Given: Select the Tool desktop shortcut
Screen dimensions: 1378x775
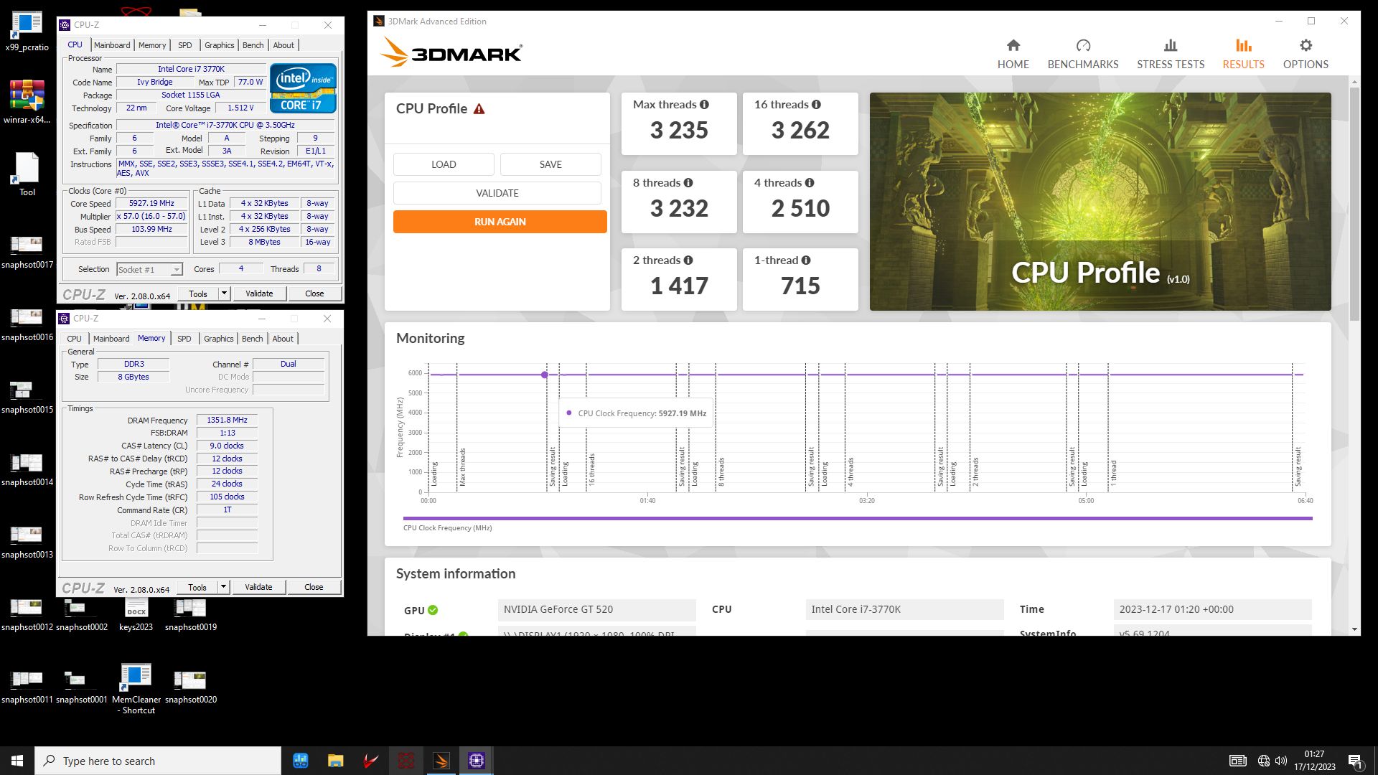Looking at the screenshot, I should pyautogui.click(x=27, y=174).
